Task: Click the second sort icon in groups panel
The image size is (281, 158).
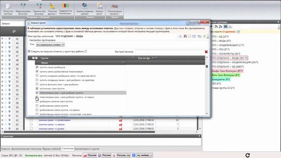Action: coord(220,27)
